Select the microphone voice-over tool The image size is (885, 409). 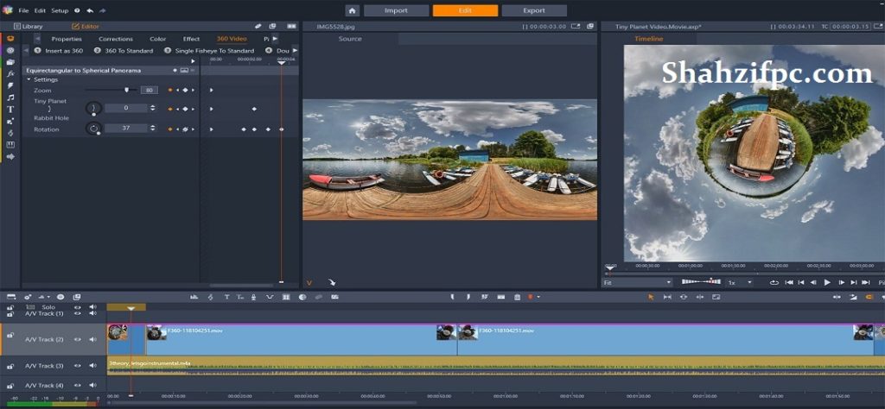(254, 297)
